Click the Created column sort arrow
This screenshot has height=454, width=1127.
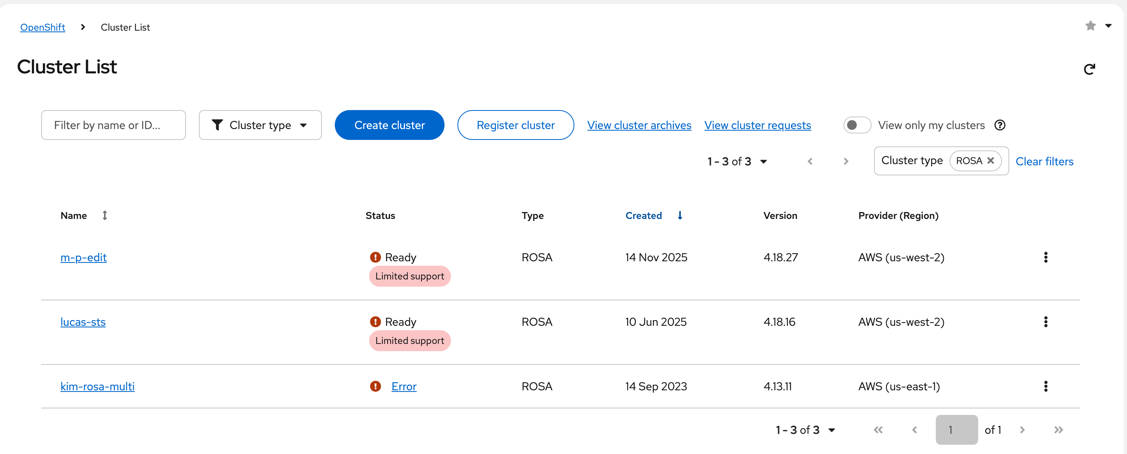(x=679, y=215)
